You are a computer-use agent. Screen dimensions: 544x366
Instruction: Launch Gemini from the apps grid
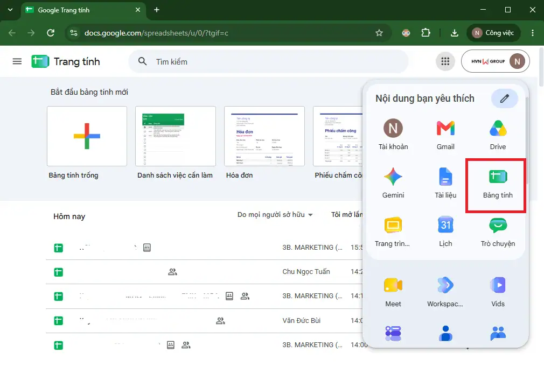(393, 182)
